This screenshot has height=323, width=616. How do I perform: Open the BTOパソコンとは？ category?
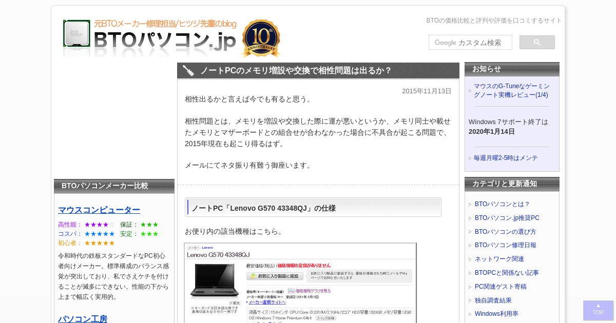coord(502,204)
